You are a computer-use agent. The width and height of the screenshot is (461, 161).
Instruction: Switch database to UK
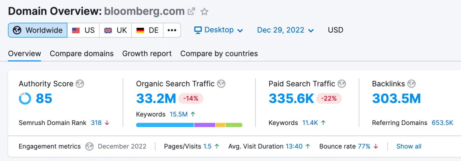[116, 30]
